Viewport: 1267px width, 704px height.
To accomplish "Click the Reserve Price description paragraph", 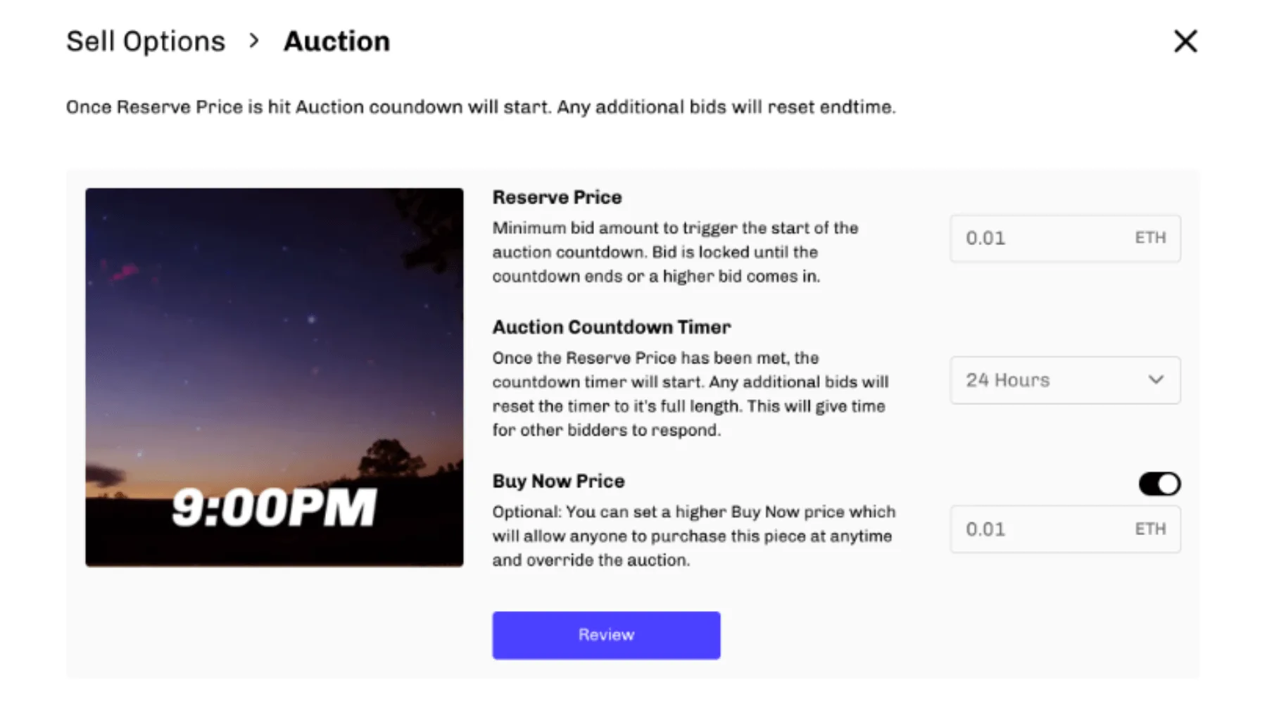I will [674, 252].
